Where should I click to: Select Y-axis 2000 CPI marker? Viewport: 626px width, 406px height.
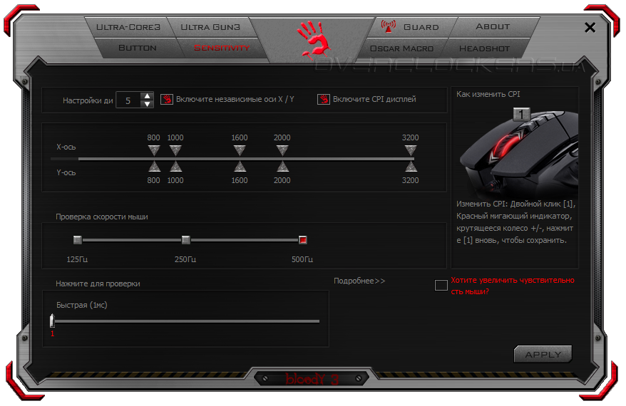(282, 167)
